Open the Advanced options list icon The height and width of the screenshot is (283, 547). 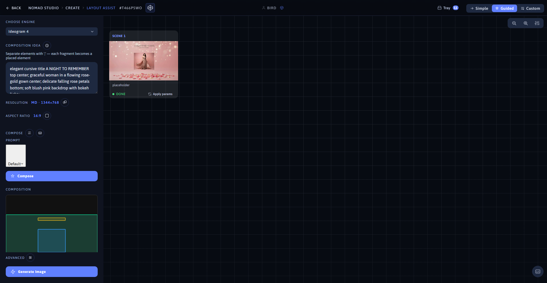pos(30,257)
